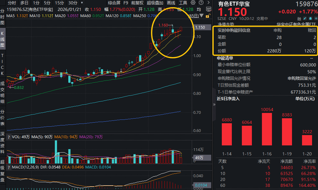This screenshot has height=190, width=318.
Task: Click the 1-14 net inflow bar 6880
Action: click(x=227, y=134)
